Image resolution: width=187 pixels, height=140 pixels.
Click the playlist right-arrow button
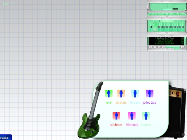(x=159, y=47)
